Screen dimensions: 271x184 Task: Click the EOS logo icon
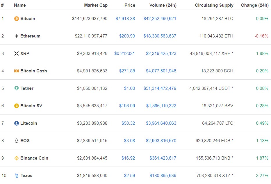point(16,141)
